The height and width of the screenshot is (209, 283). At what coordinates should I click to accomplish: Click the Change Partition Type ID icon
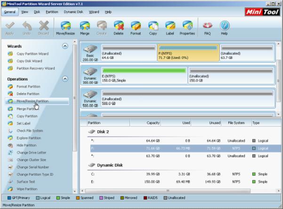point(10,175)
